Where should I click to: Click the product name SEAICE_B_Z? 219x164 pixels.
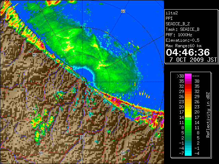(x=178, y=24)
